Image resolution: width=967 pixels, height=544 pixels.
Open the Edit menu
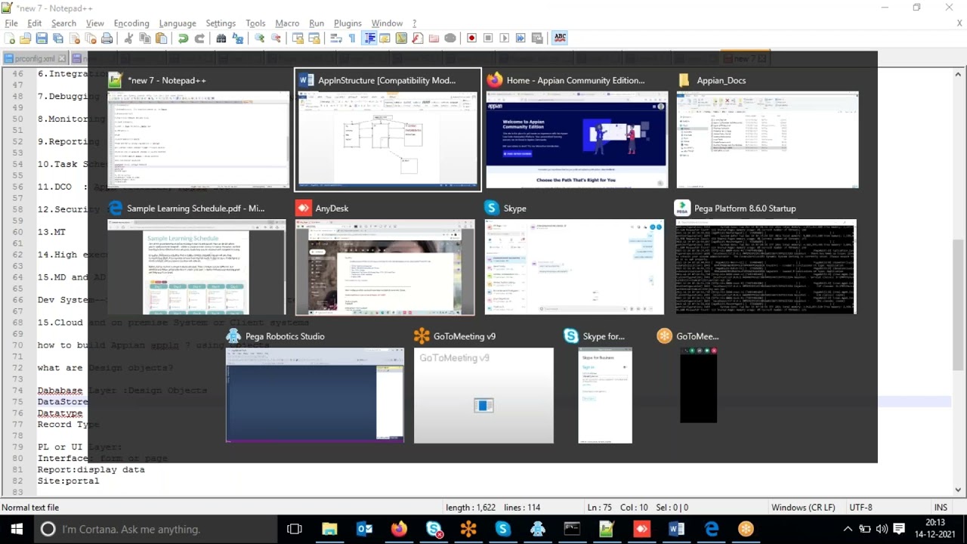tap(35, 23)
